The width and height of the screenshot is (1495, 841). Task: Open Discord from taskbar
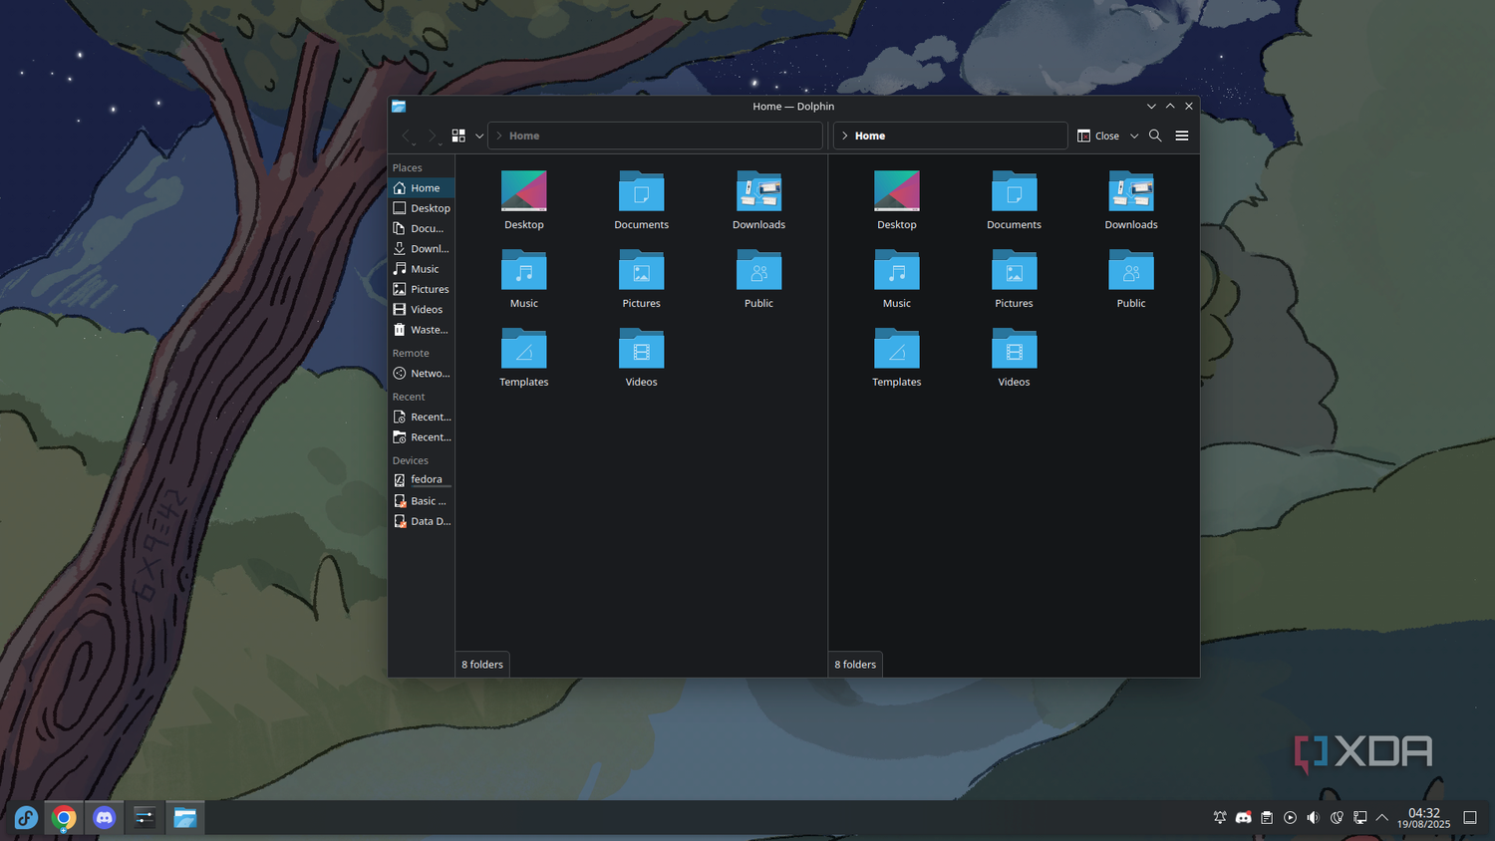point(104,818)
